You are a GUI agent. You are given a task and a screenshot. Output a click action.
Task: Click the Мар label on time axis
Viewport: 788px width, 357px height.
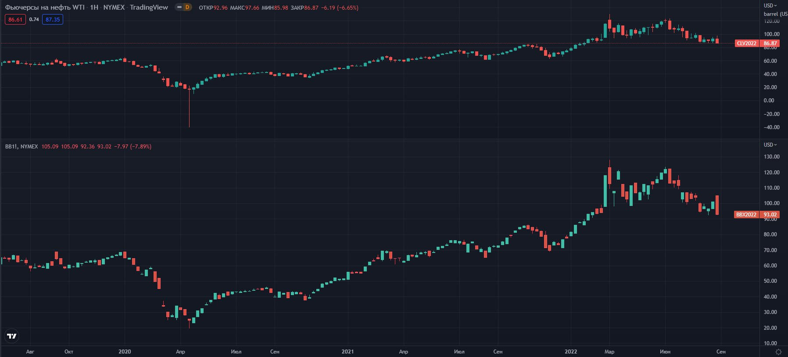click(609, 352)
